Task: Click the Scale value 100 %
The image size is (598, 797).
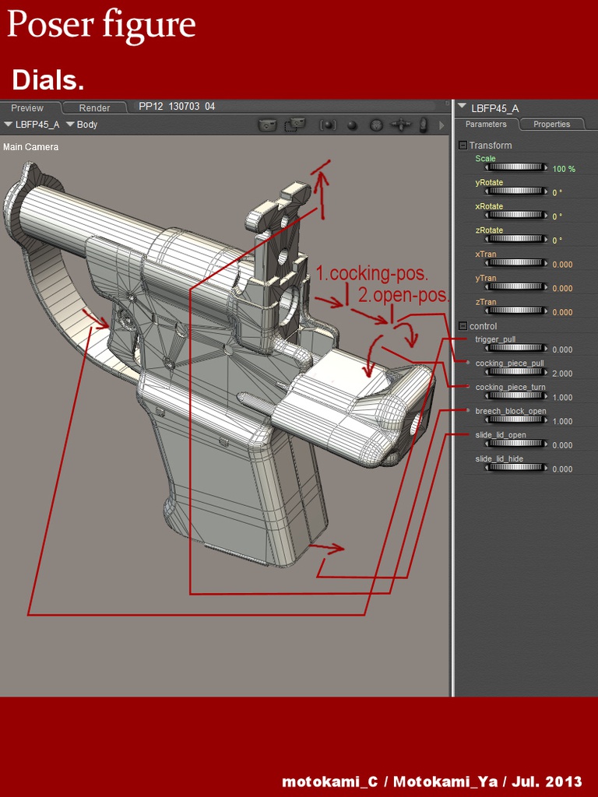Action: pos(564,169)
